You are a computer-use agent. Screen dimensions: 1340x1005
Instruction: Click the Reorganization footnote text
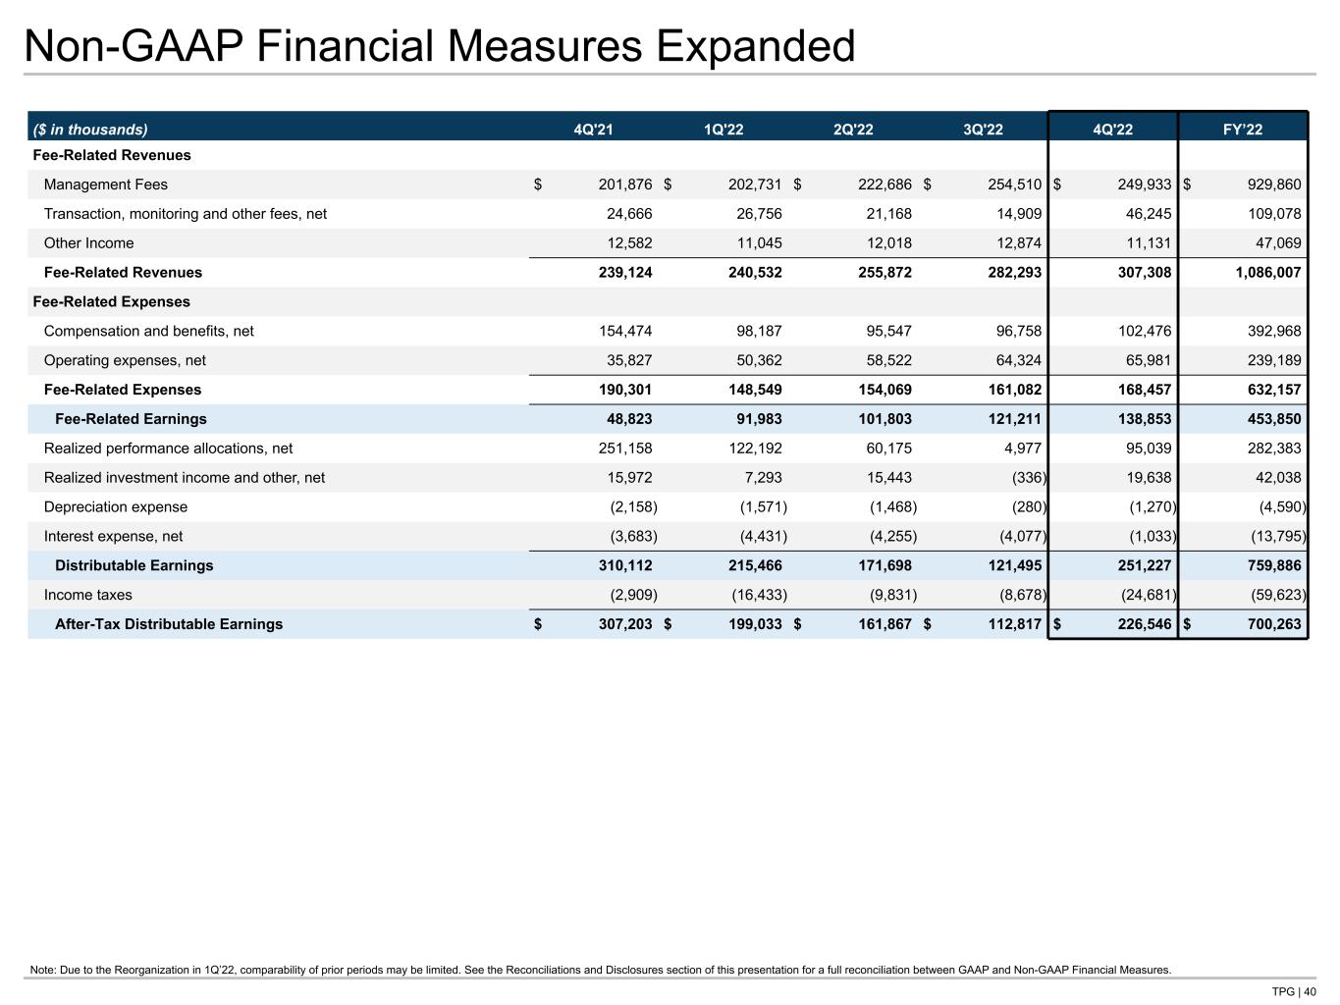[601, 971]
